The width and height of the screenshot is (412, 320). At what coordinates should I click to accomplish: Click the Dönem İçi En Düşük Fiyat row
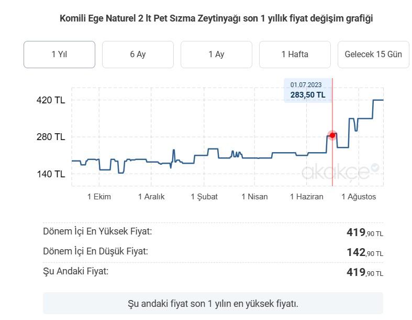213,252
